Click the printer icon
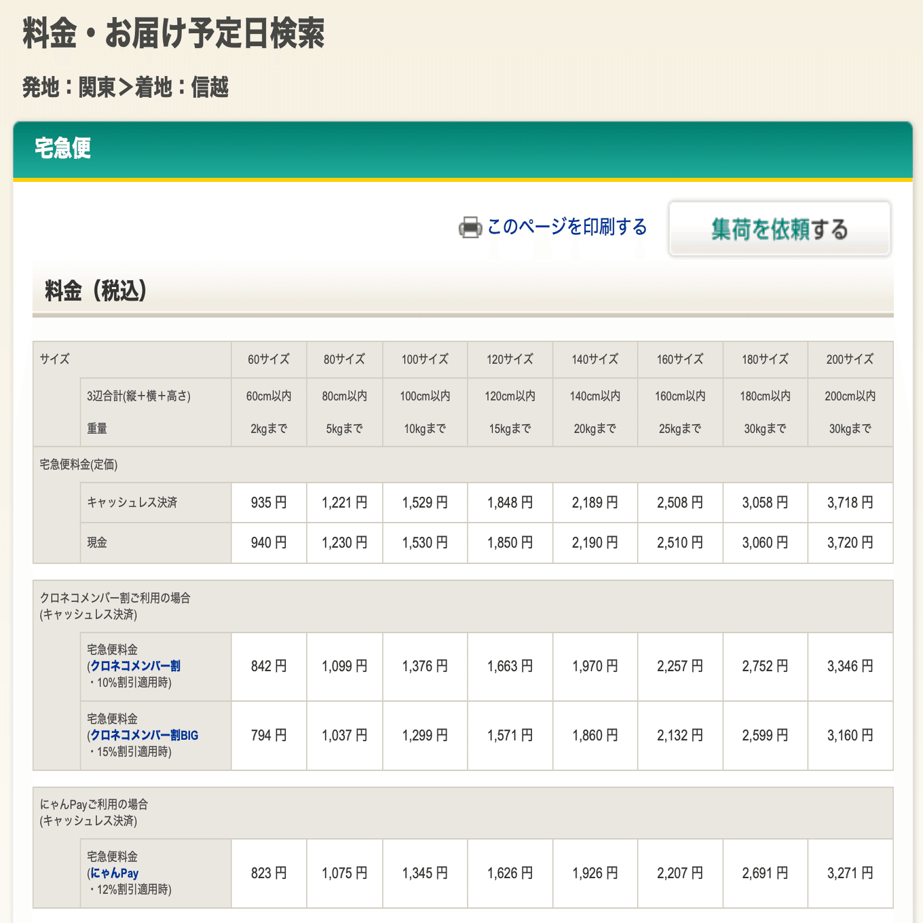923x923 pixels. 470,227
